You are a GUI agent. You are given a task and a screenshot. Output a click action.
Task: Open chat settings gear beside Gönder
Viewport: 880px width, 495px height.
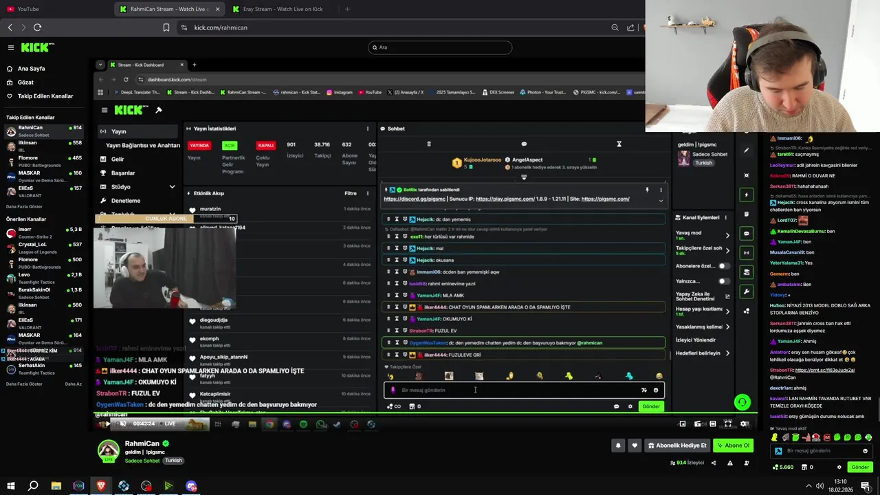coord(839,467)
